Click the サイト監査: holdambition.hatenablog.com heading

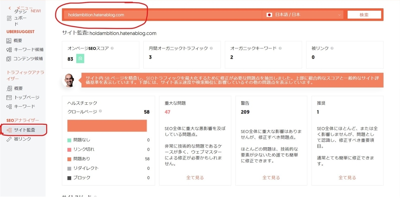[109, 33]
